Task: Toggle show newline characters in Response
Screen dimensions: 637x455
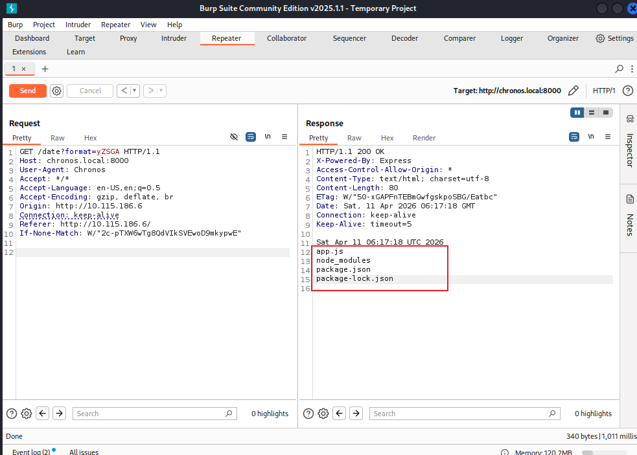Action: coord(591,137)
